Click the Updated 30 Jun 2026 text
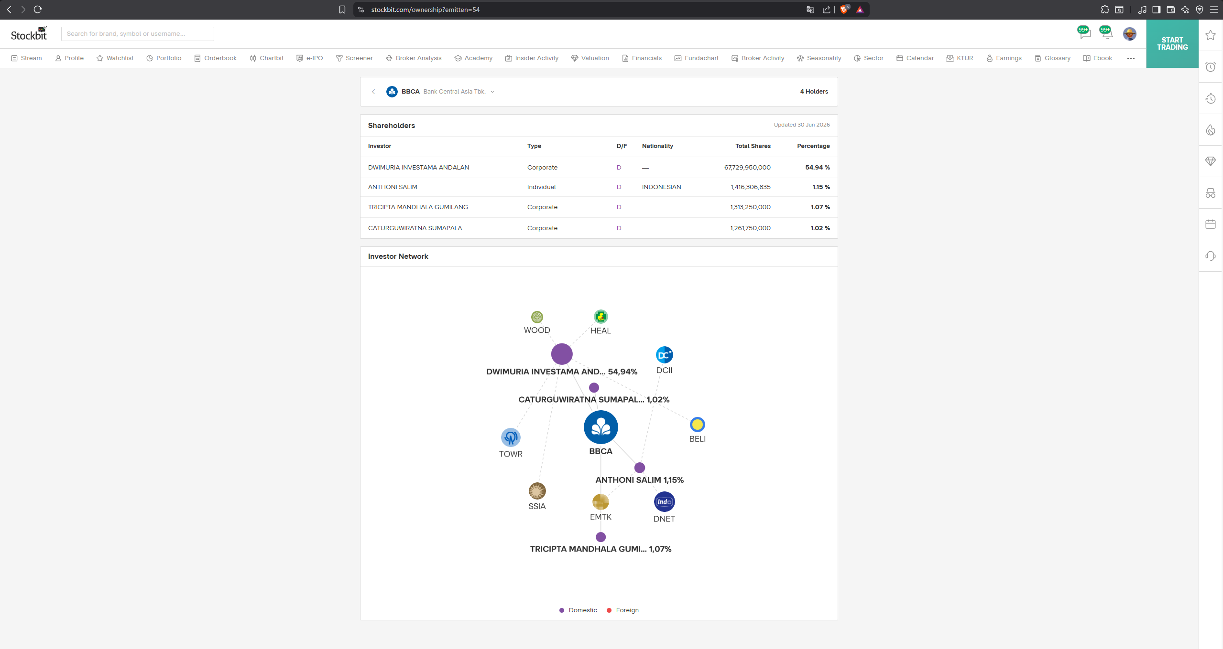1223x649 pixels. tap(802, 125)
